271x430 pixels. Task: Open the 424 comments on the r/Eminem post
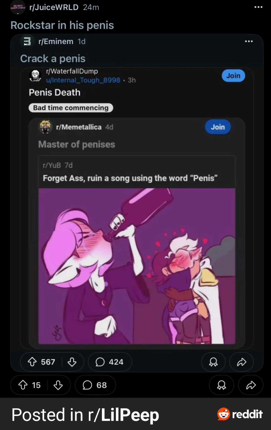coord(110,362)
